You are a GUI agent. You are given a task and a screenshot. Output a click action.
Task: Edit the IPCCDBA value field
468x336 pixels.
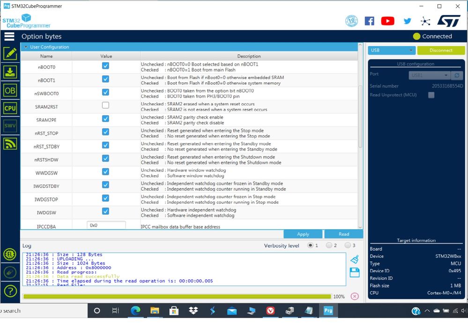(106, 225)
